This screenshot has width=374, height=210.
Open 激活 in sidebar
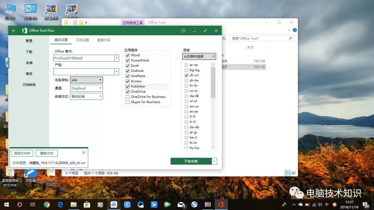click(x=29, y=74)
